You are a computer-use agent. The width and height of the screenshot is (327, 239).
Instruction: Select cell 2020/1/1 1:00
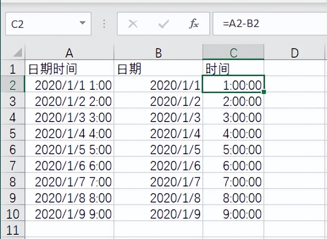pos(69,84)
